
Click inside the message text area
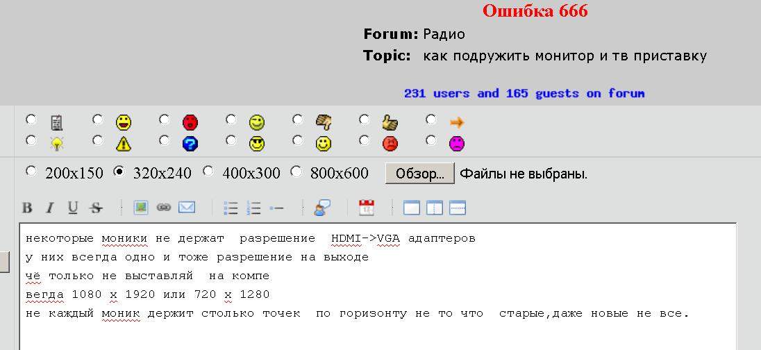[x=378, y=286]
